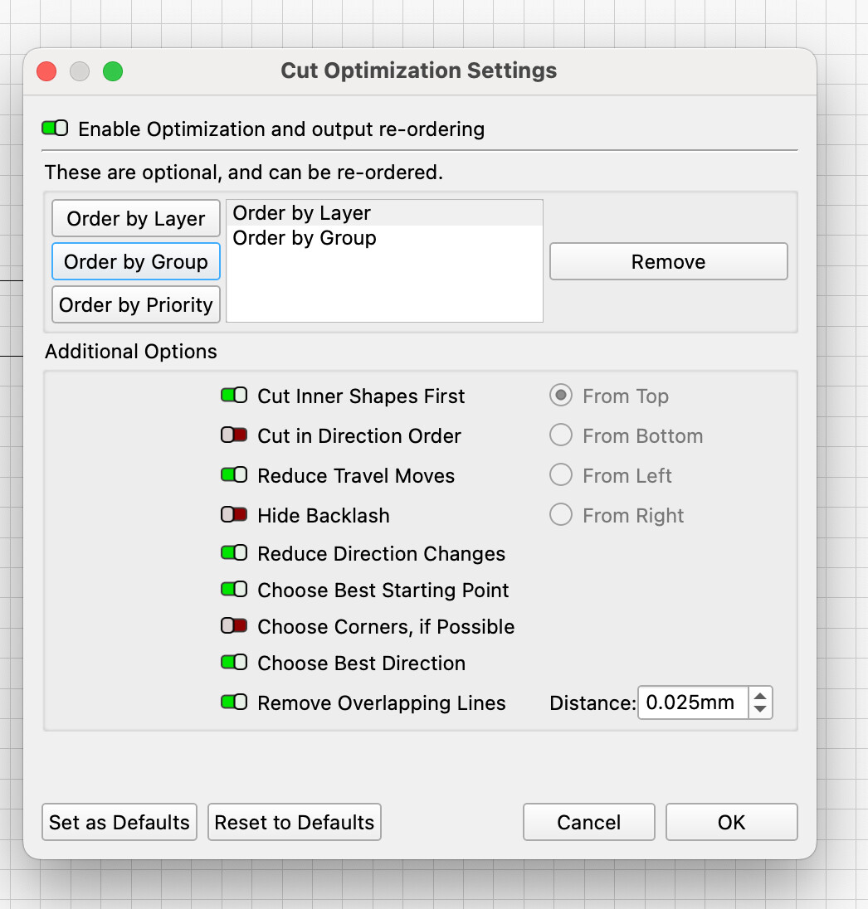The height and width of the screenshot is (909, 868).
Task: Click Reset to Defaults button
Action: pos(295,822)
